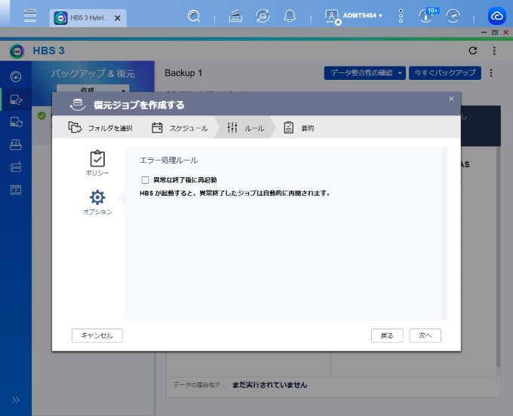The image size is (513, 416).
Task: Click the green check job status icon
Action: [41, 116]
